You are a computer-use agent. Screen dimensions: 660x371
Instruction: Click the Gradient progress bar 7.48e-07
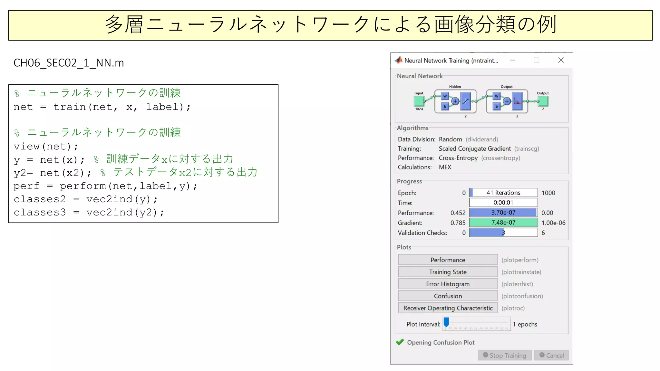503,223
